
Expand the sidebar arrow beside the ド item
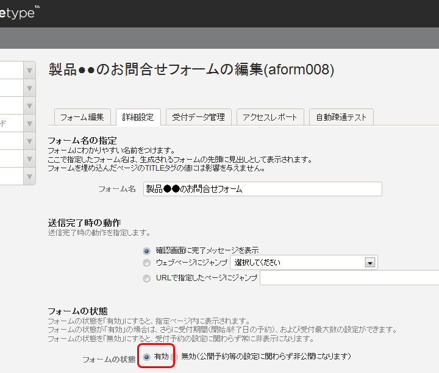tap(29, 123)
